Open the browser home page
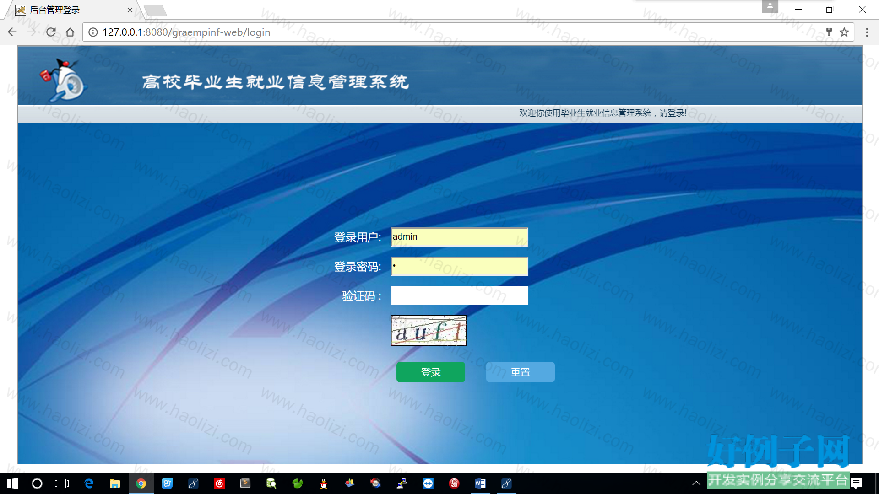This screenshot has width=879, height=494. 70,32
